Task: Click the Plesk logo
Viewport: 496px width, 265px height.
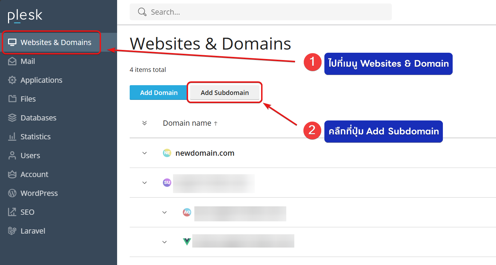Action: [24, 16]
